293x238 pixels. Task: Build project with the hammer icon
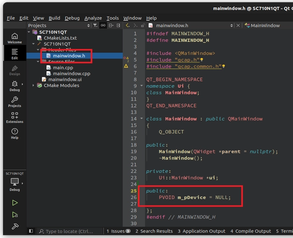(15, 227)
